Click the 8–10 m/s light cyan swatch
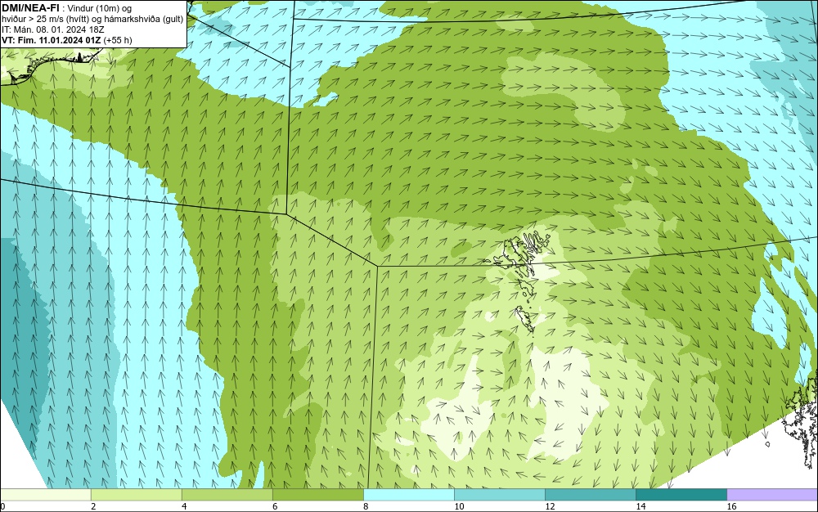Image resolution: width=818 pixels, height=512 pixels. [x=408, y=495]
